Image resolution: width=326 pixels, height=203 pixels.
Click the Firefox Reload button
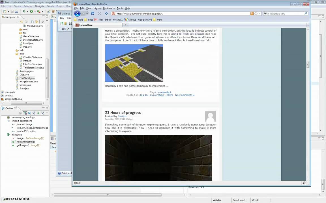click(x=93, y=14)
